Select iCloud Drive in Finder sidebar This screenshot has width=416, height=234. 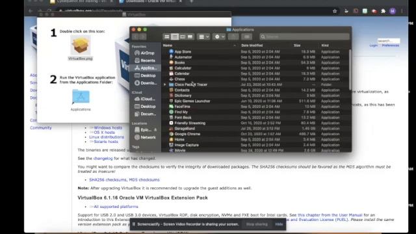coord(145,99)
